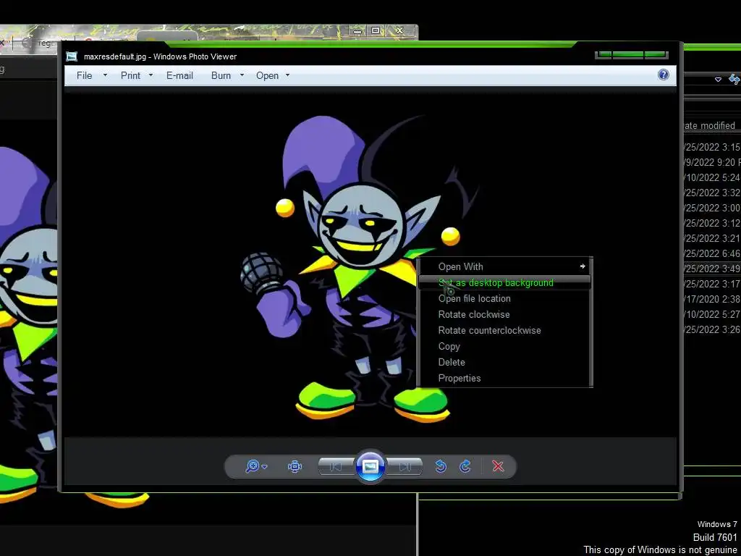The image size is (741, 556).
Task: Rotate image counterclockwise using toolbar icon
Action: (x=441, y=467)
